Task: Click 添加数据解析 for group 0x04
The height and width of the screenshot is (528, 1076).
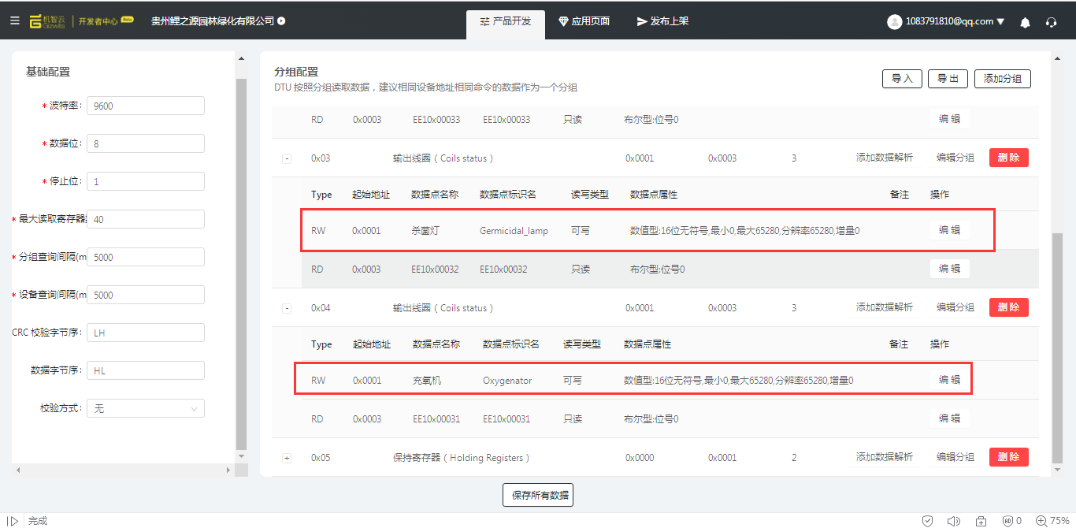Action: pyautogui.click(x=885, y=307)
